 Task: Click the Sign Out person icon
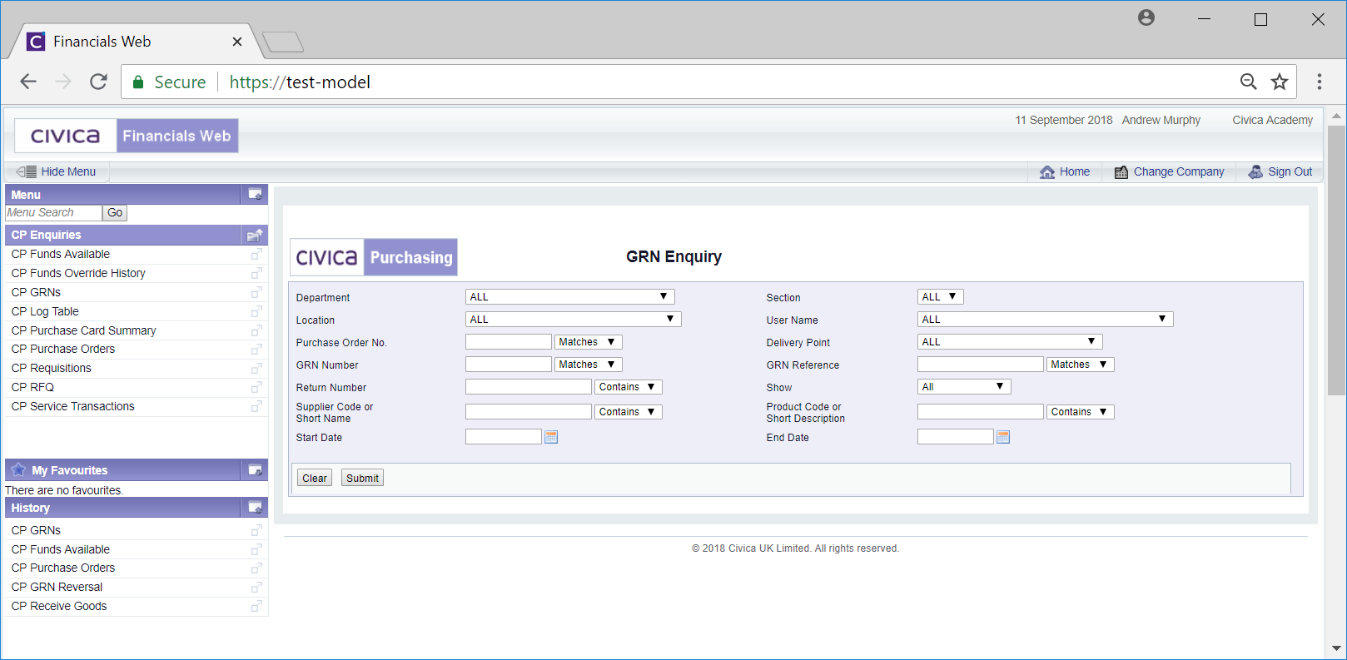[1255, 172]
